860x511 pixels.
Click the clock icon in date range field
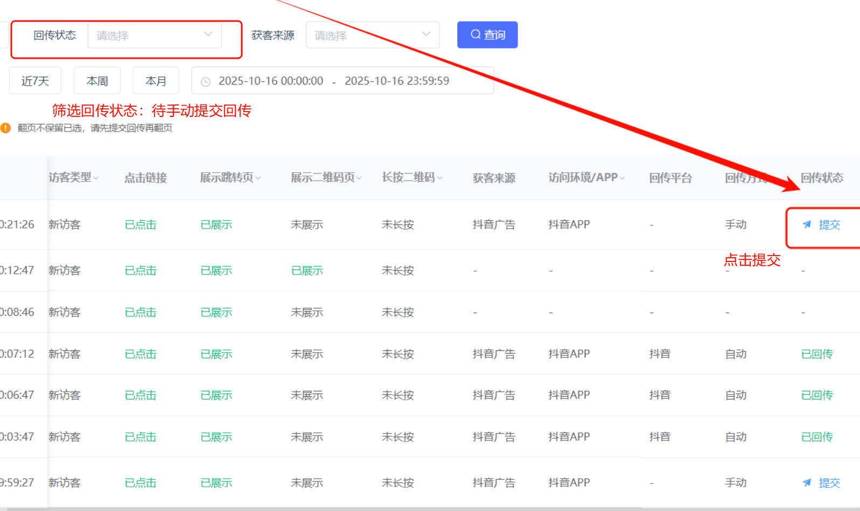point(206,82)
